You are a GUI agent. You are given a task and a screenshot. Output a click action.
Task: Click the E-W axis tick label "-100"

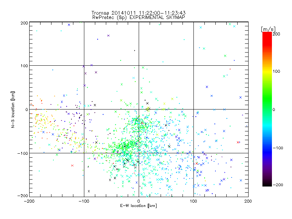pos(84,201)
